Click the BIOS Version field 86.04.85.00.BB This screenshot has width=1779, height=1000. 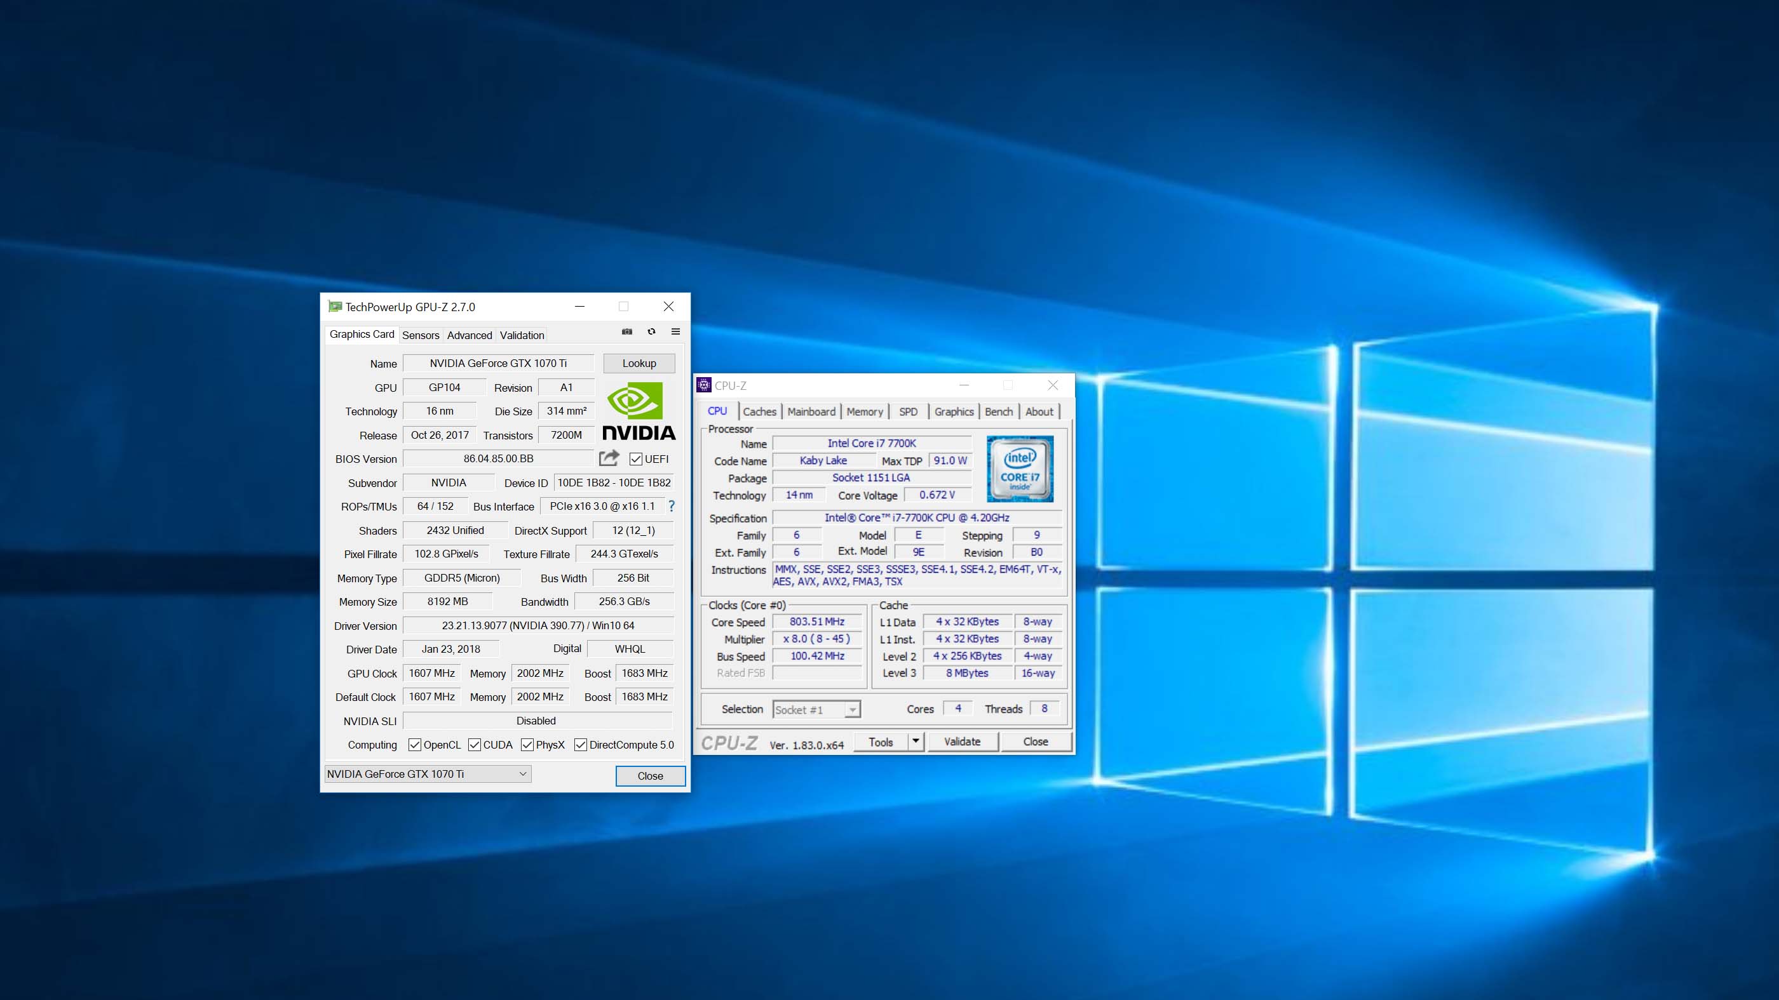pos(498,459)
